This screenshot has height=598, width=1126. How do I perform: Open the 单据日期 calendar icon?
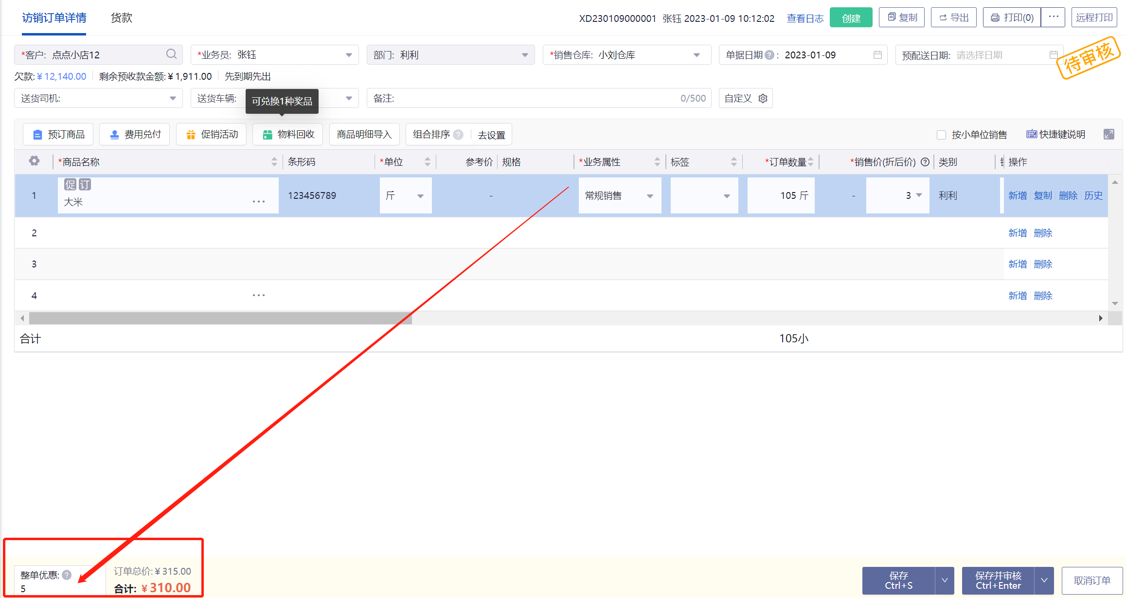877,55
